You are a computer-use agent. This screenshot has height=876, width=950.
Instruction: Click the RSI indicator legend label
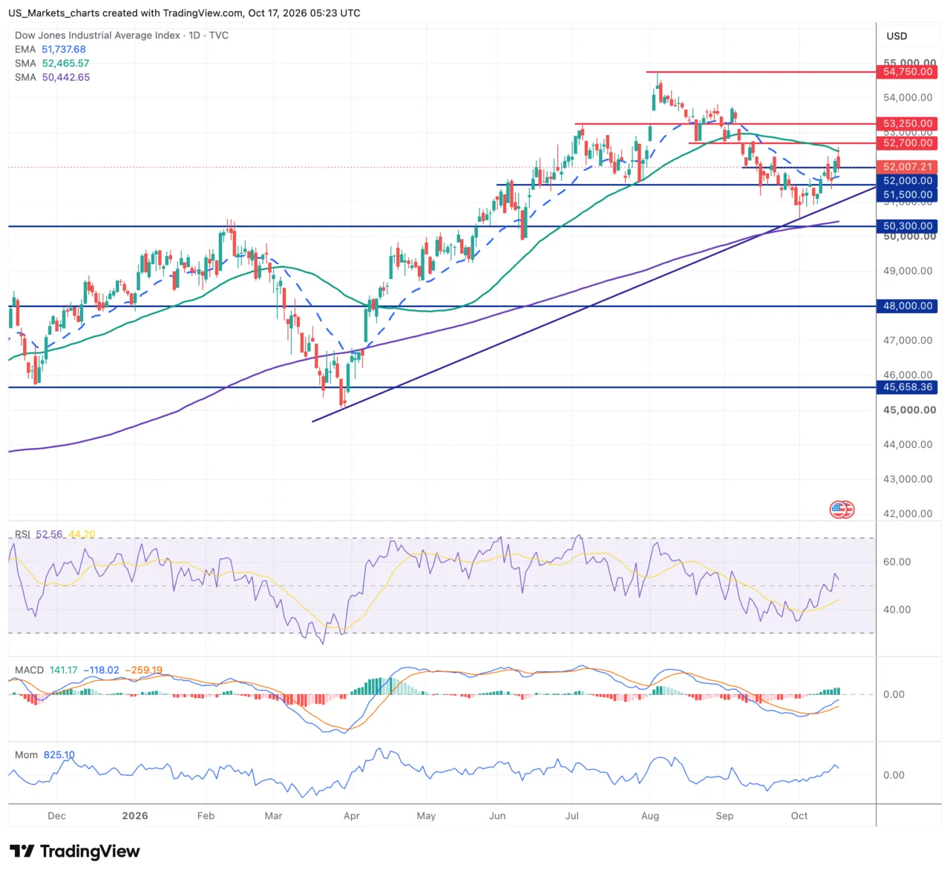coord(22,534)
